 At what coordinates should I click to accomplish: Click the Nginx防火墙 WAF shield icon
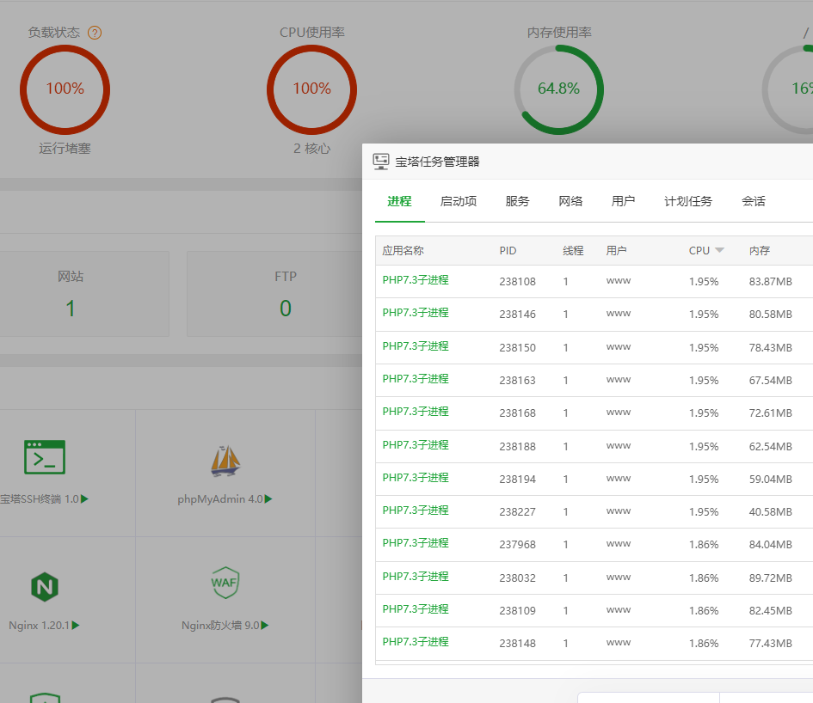225,584
